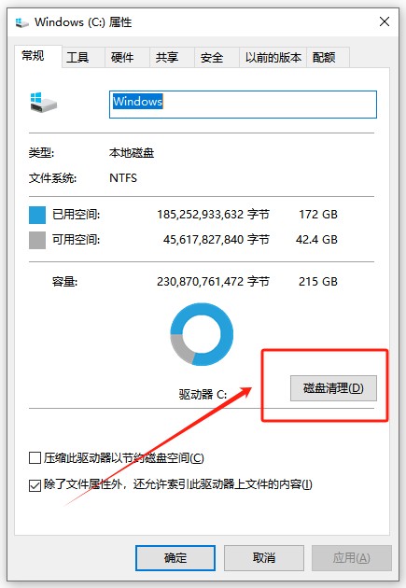Click the Windows drive icon beside name field

point(44,103)
